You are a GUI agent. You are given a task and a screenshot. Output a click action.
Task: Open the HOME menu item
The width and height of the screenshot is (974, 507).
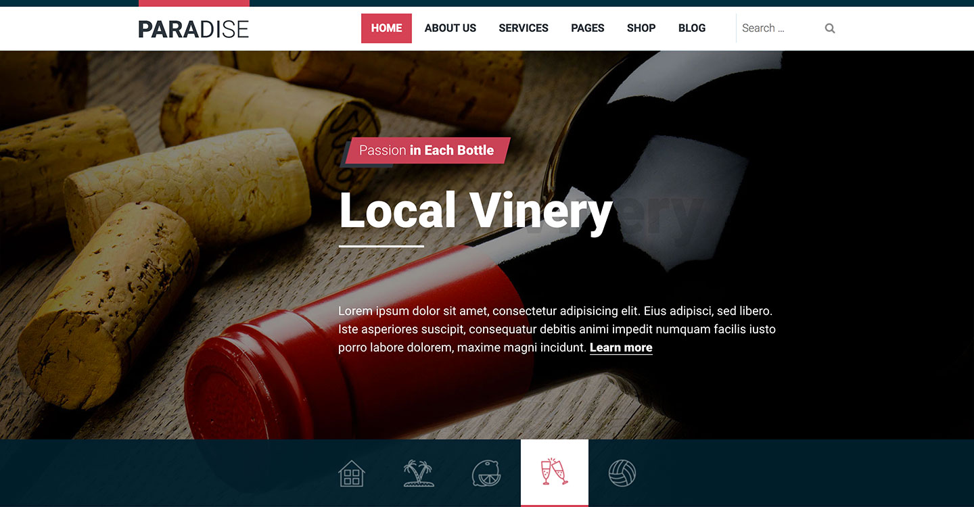click(386, 28)
